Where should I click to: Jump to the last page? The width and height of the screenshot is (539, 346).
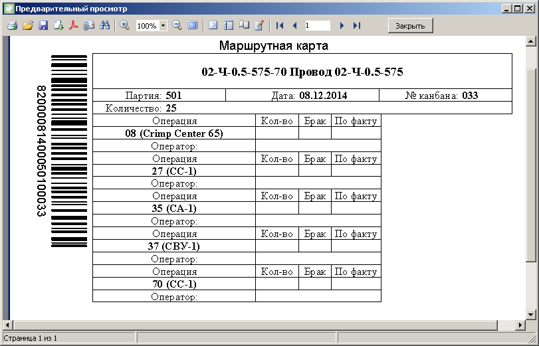[x=357, y=25]
